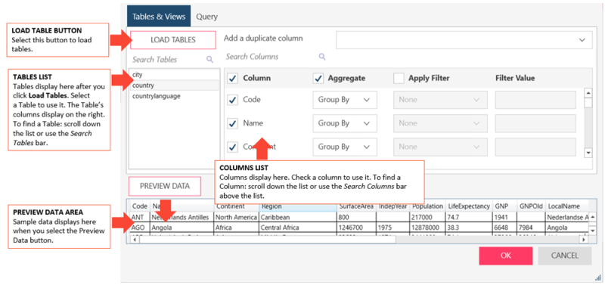Select the Tables & Views tab
605x285 pixels.
tap(159, 17)
